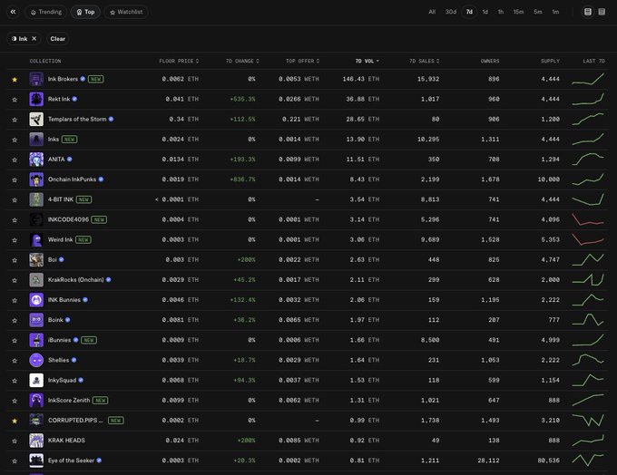Open KRAK HEADS collection link
617x475 pixels.
pos(66,440)
